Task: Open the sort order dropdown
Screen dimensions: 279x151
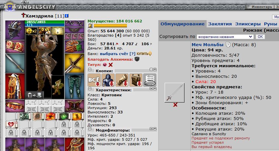Action: coord(225,37)
